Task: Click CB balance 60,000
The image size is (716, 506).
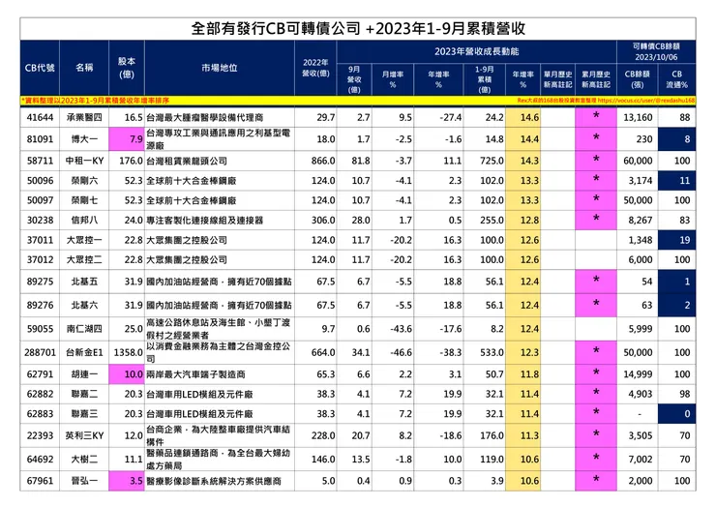Action: click(x=638, y=161)
